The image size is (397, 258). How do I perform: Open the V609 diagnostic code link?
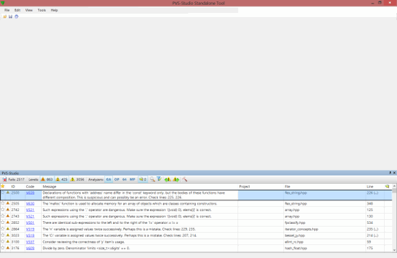(30, 248)
